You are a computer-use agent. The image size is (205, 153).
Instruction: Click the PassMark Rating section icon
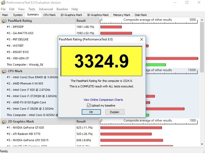coord(4,21)
